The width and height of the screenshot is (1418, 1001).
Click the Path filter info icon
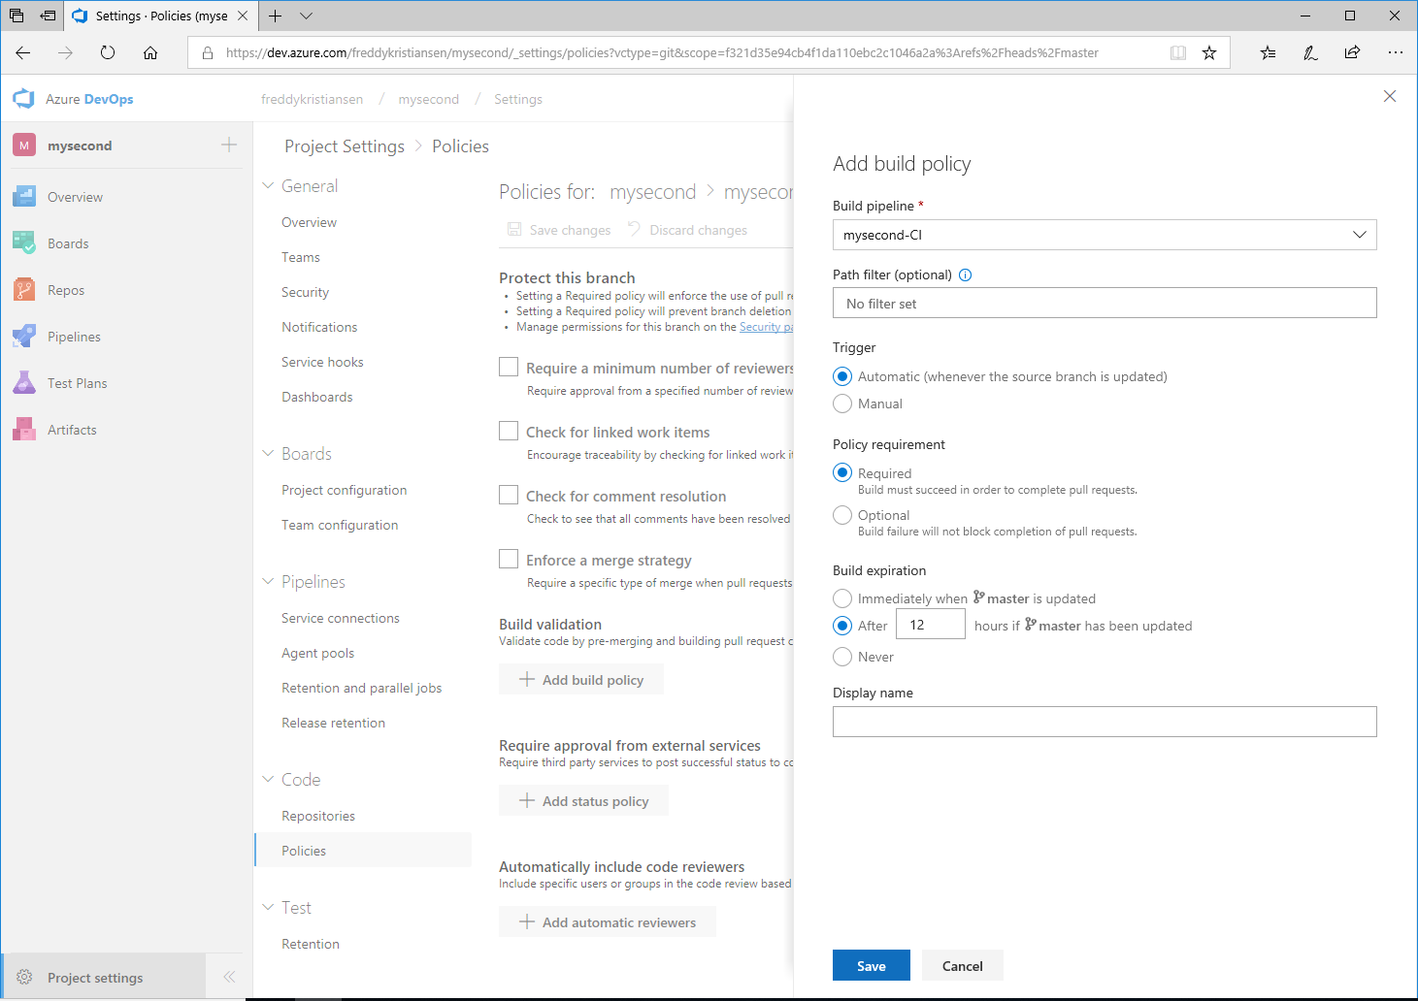pyautogui.click(x=965, y=274)
